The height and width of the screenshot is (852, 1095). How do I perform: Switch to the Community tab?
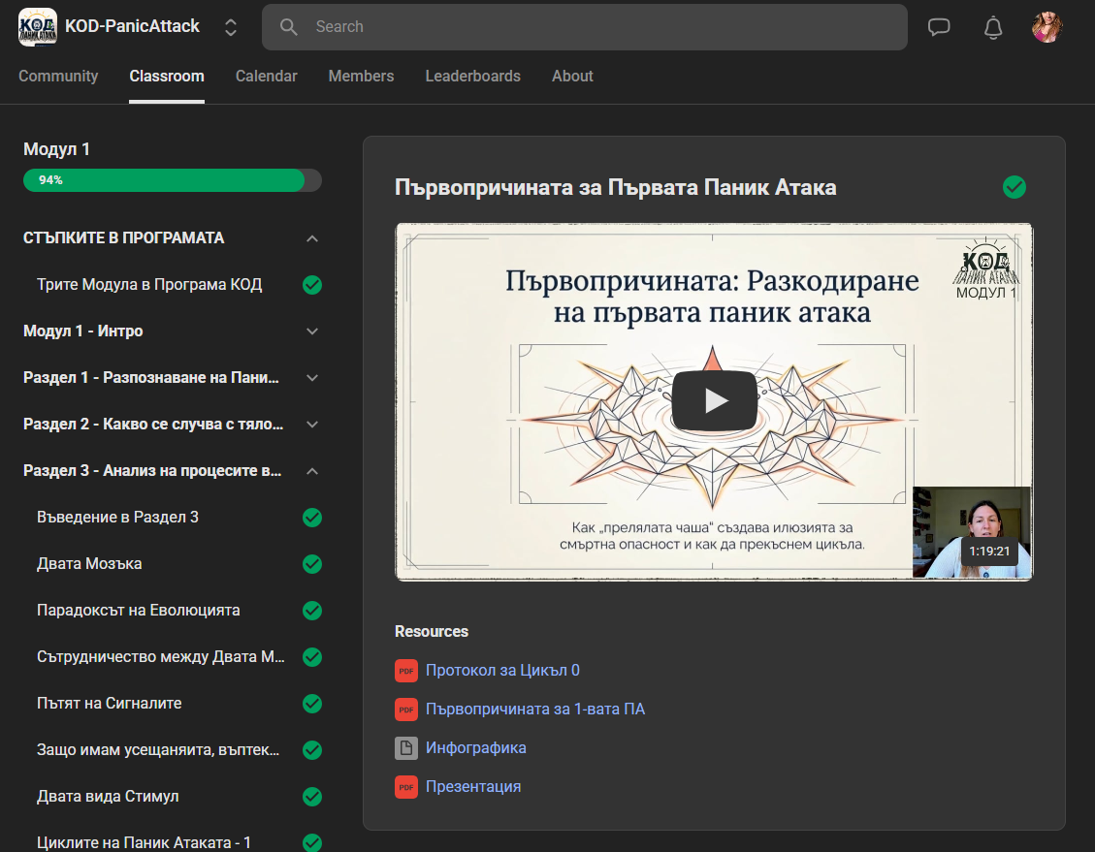pos(58,76)
